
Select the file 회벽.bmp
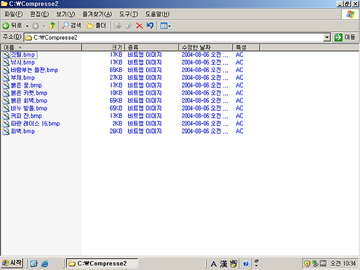[x=22, y=131]
